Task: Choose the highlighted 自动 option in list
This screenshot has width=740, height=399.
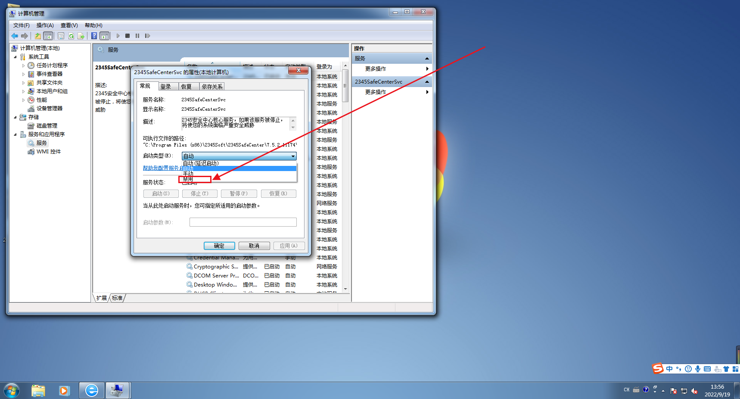Action: coord(239,168)
